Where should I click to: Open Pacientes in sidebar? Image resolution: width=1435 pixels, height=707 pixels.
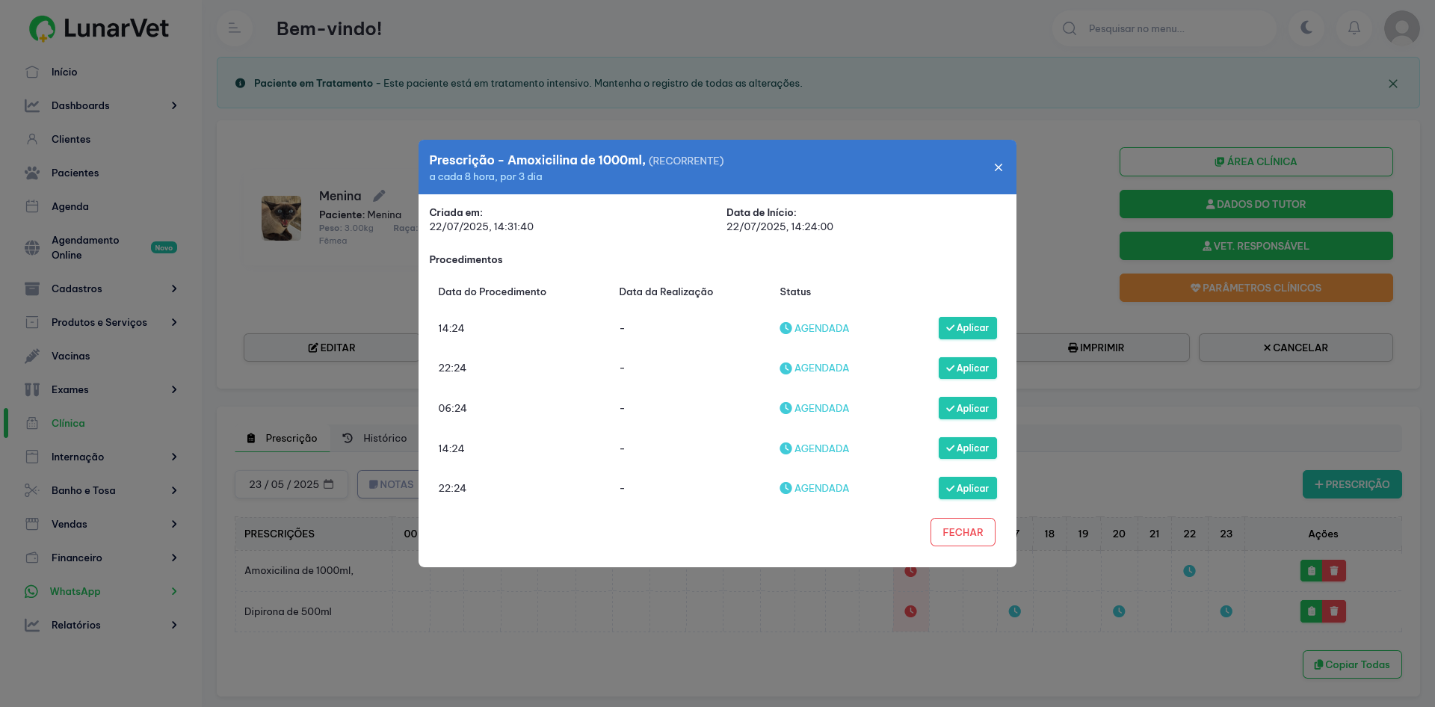[75, 173]
